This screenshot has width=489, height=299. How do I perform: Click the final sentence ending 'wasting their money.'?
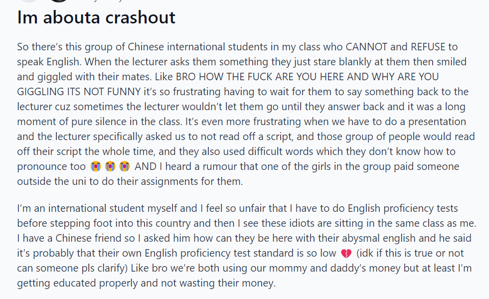(147, 283)
